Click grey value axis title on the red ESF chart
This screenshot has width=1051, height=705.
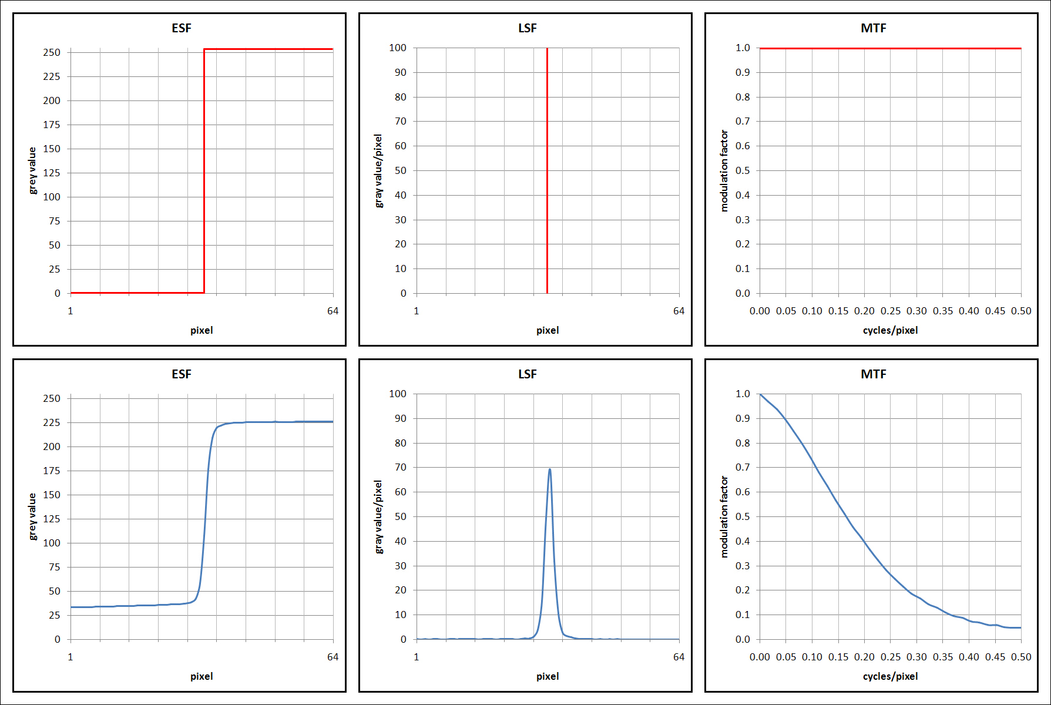pyautogui.click(x=32, y=170)
